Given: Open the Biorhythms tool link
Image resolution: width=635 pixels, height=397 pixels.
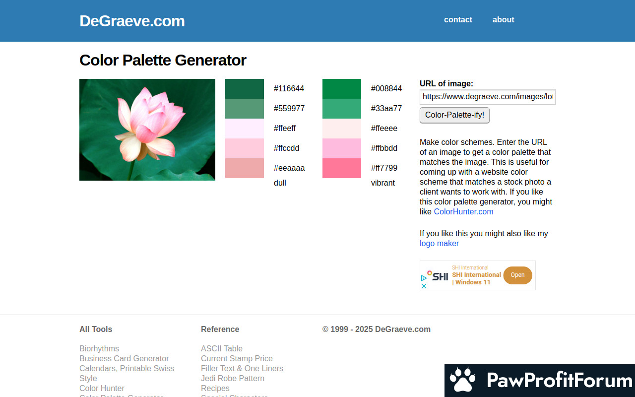Looking at the screenshot, I should tap(99, 349).
